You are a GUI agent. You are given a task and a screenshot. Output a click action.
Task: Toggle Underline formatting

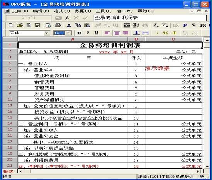coord(96,33)
